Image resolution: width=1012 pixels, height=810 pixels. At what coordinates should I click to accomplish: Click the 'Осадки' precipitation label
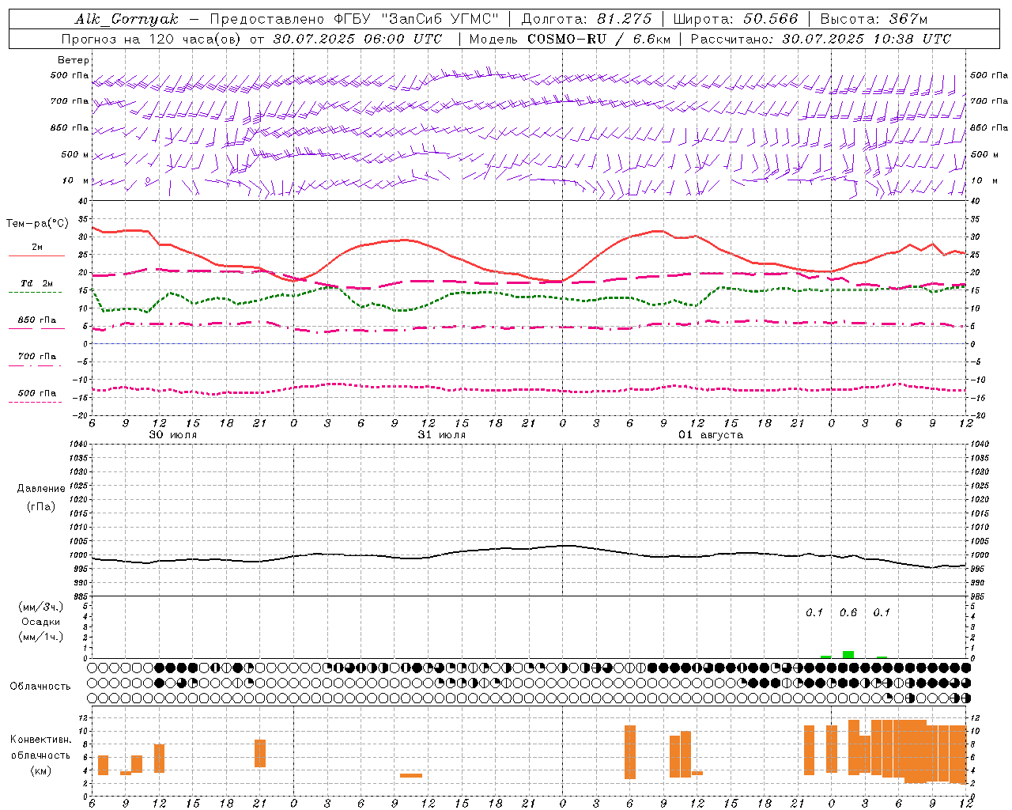[41, 622]
